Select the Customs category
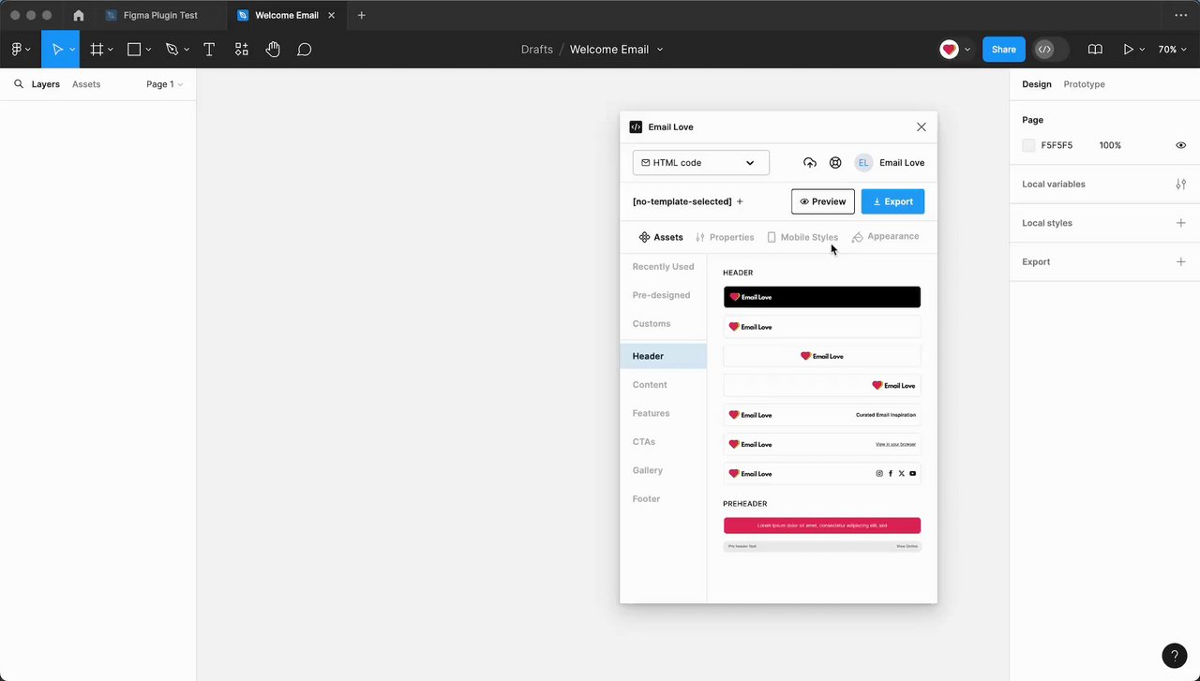This screenshot has width=1200, height=681. [651, 324]
